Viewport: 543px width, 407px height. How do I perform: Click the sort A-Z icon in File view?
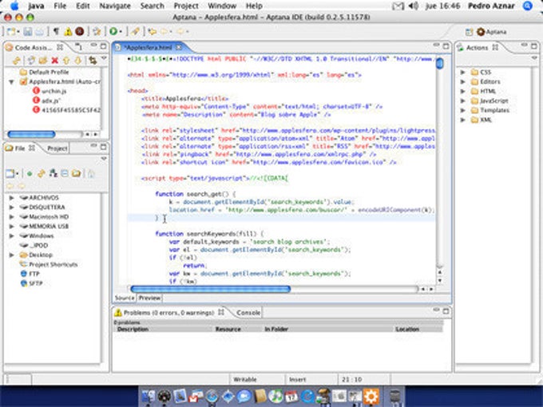tap(53, 173)
